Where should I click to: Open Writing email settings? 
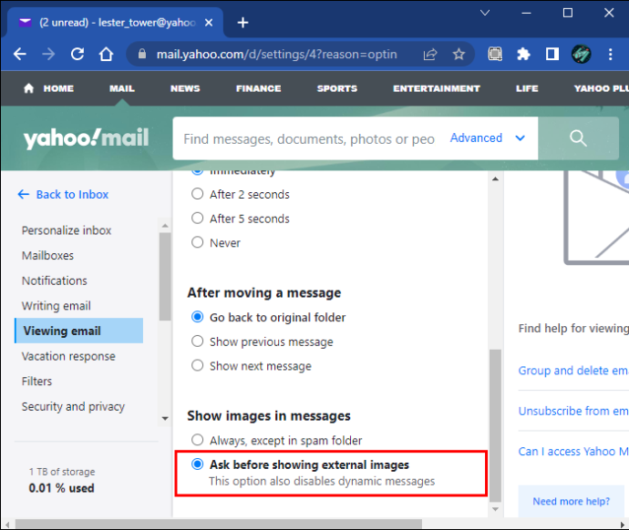[x=57, y=306]
